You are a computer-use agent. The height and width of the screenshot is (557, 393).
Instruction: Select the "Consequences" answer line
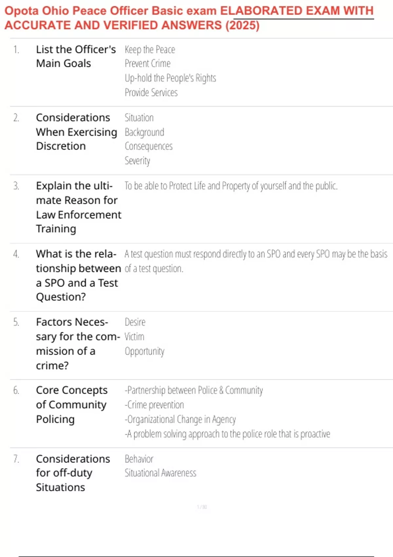149,146
